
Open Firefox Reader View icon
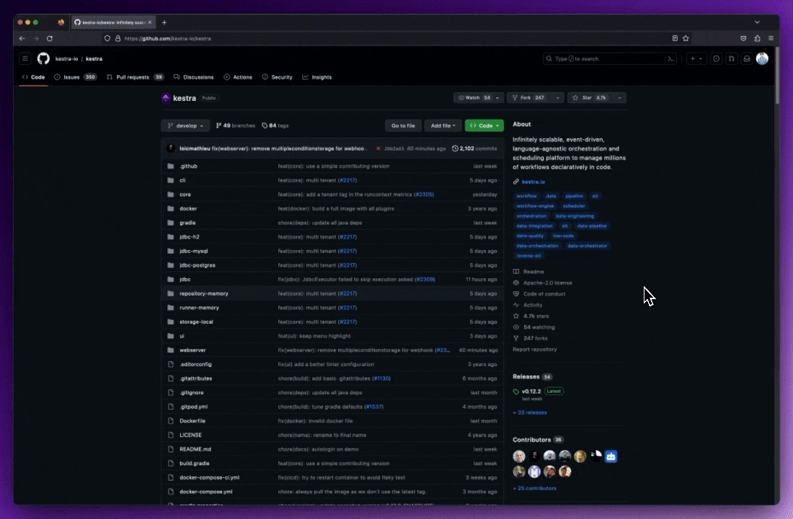pyautogui.click(x=675, y=38)
